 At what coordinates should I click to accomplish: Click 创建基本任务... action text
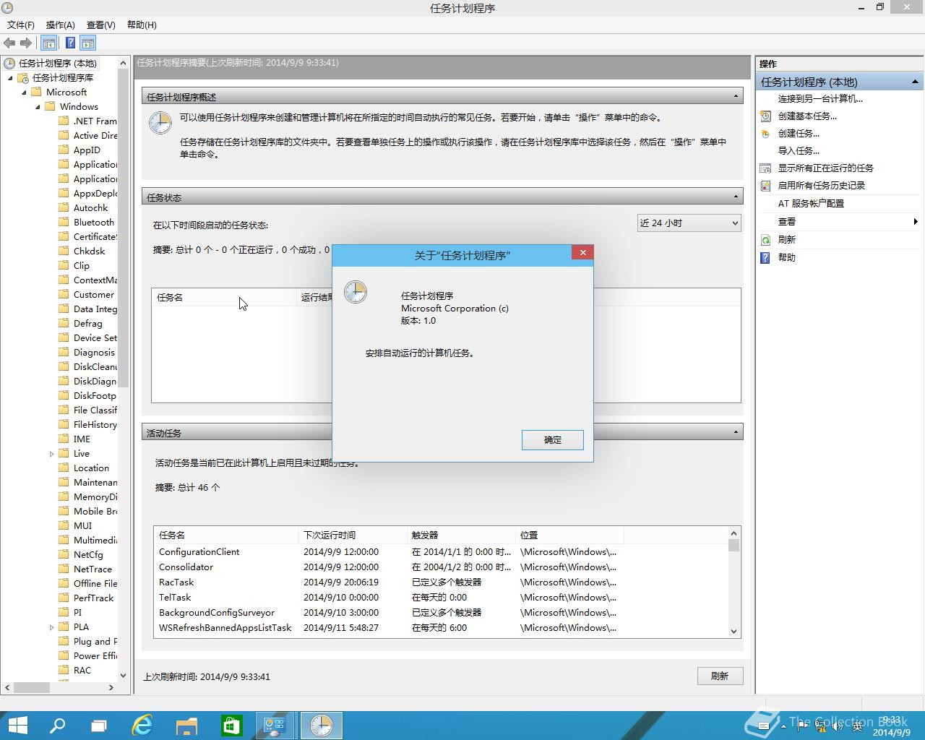807,116
